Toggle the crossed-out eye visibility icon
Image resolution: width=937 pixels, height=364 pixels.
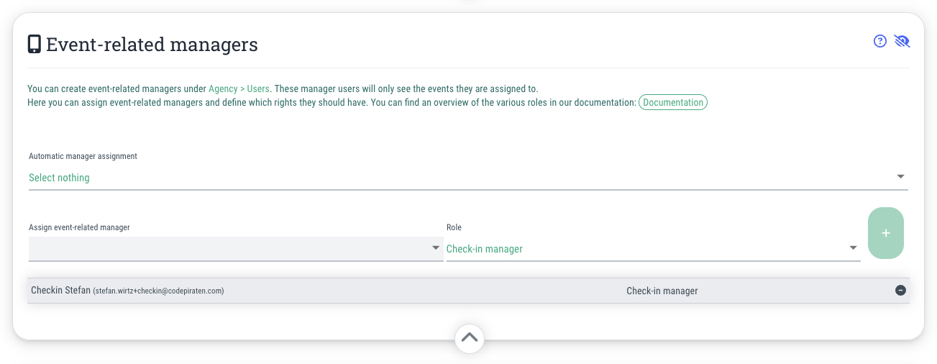902,41
